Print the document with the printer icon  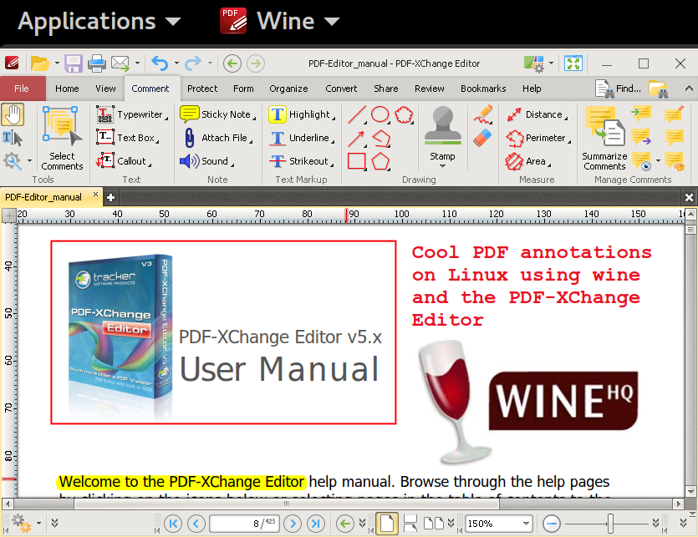97,63
